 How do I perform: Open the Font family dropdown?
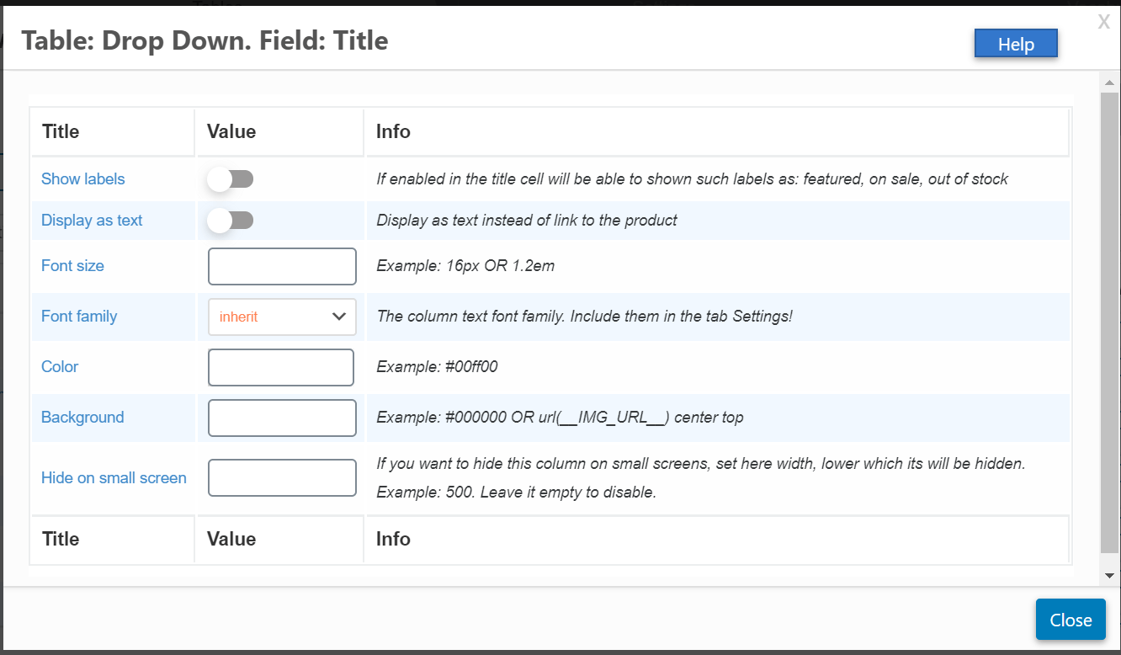[x=281, y=317]
